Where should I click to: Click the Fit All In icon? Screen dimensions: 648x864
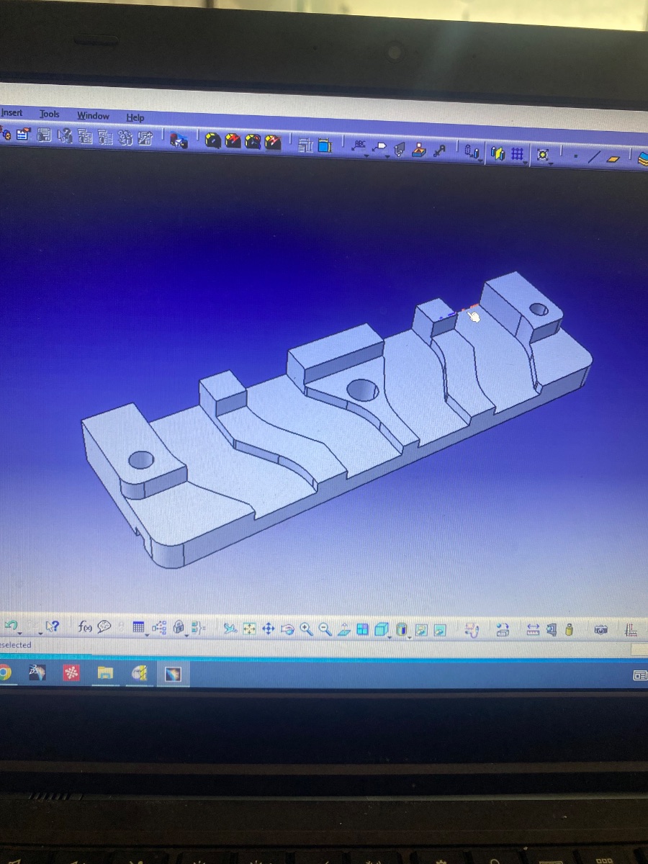click(249, 629)
